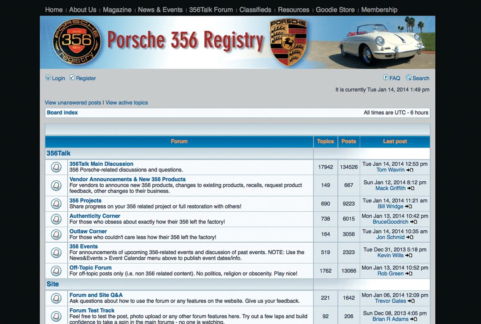
Task: View latest post icon beside BruceGoodrich
Action: point(413,222)
